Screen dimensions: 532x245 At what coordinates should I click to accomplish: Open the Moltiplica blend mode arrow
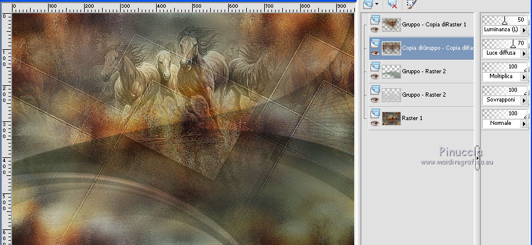point(524,77)
